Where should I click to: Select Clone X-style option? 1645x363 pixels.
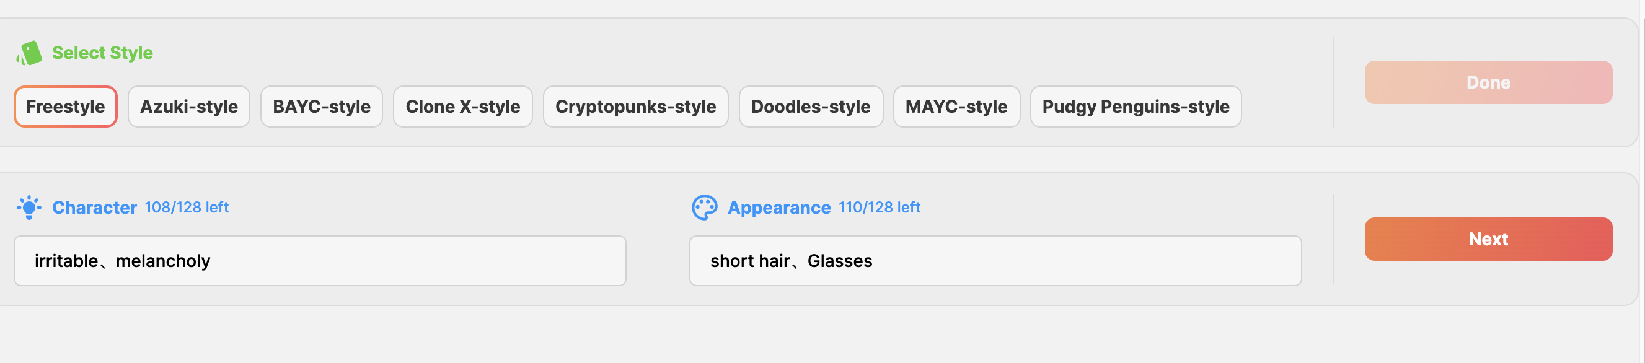(x=462, y=107)
